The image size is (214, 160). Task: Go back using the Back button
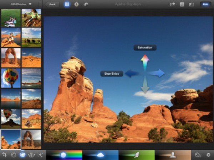(x=52, y=4)
